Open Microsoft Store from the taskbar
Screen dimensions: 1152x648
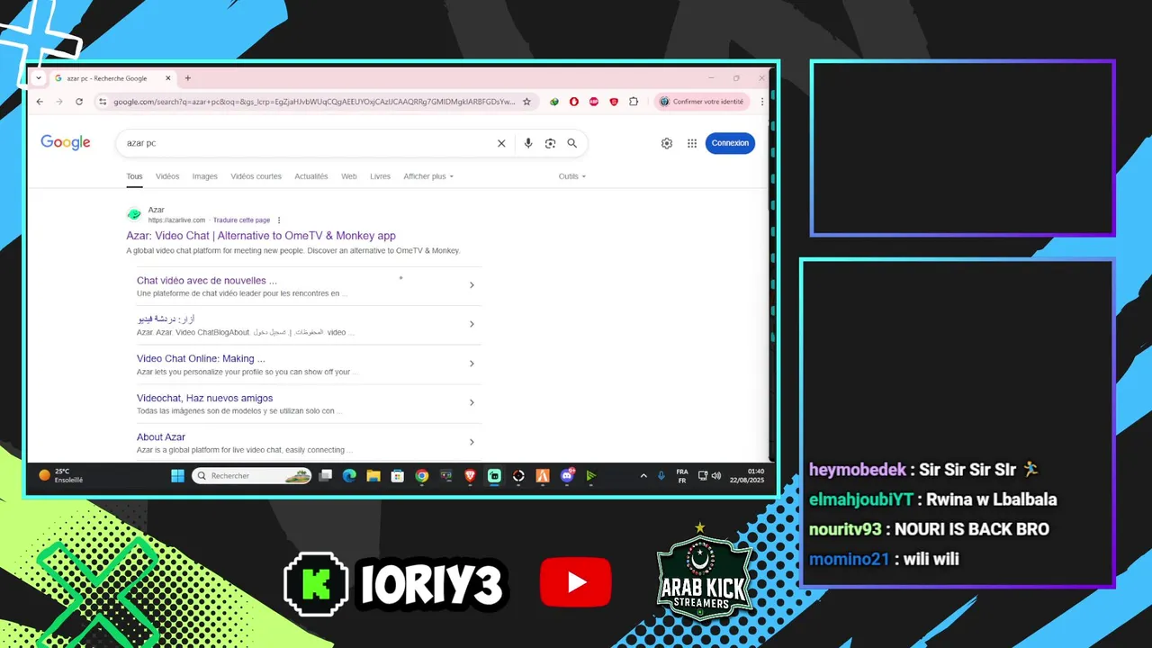tap(398, 475)
